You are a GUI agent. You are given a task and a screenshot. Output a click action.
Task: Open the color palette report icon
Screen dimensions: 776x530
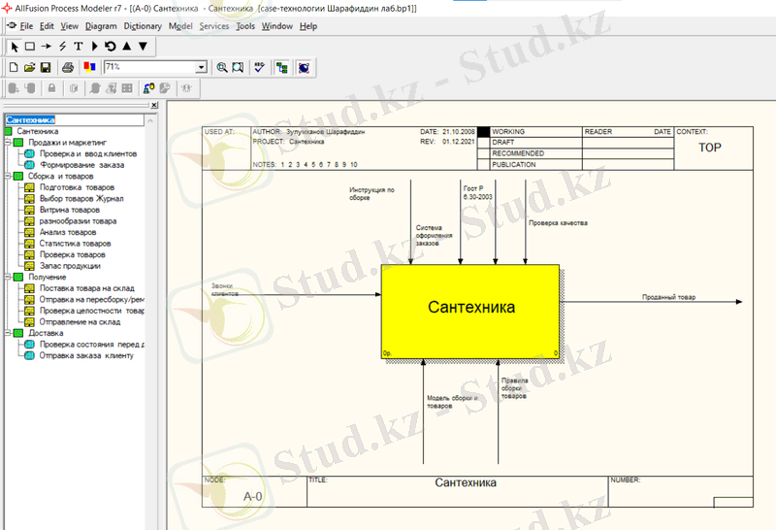coord(88,67)
